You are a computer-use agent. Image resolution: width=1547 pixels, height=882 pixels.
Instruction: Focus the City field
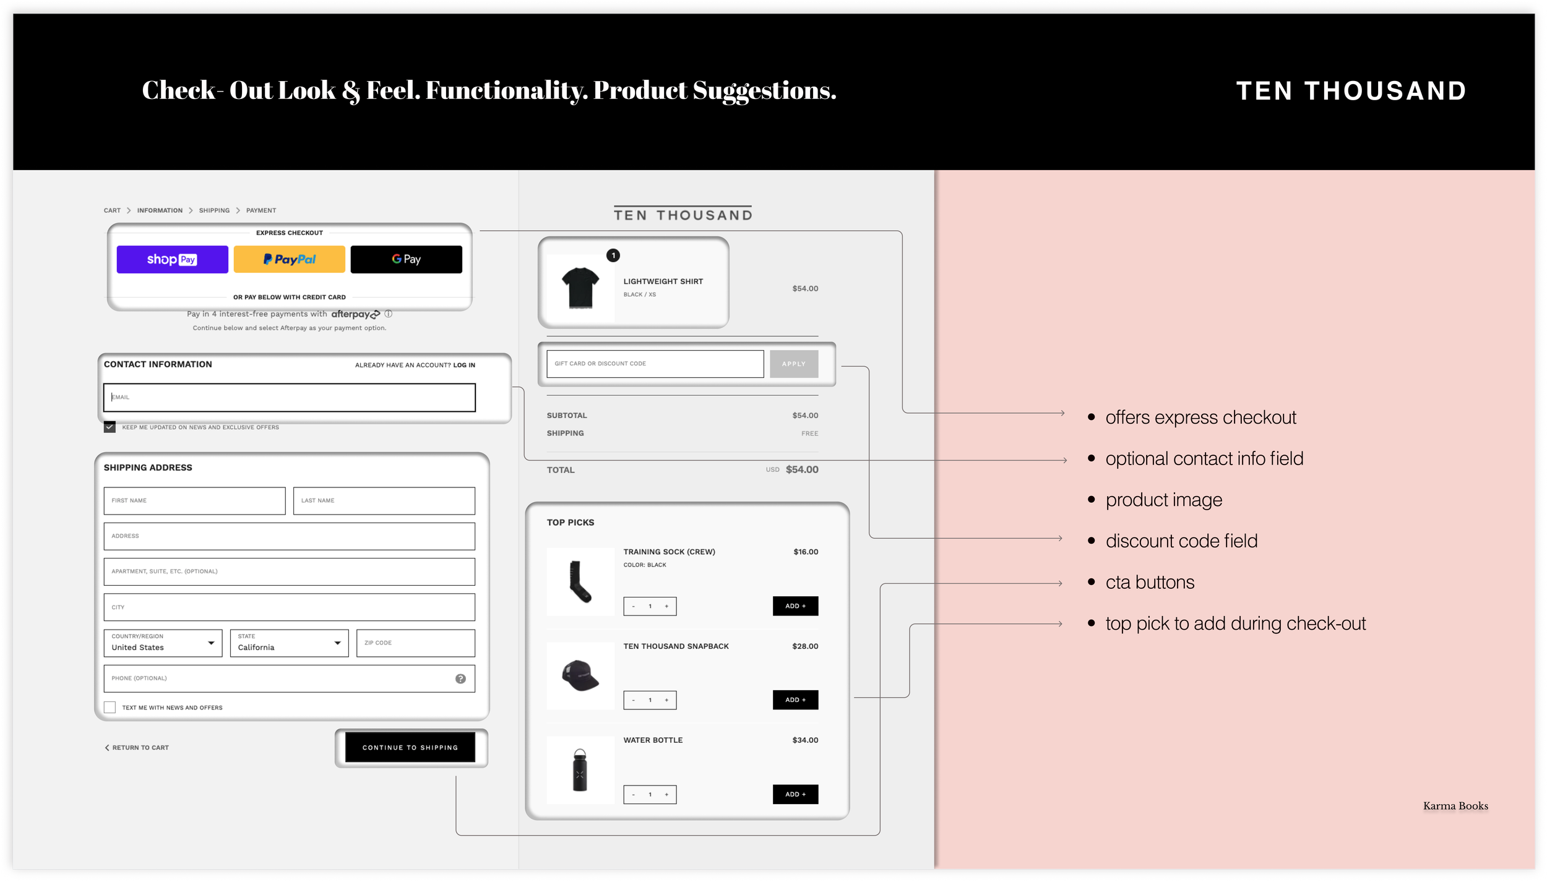point(289,607)
